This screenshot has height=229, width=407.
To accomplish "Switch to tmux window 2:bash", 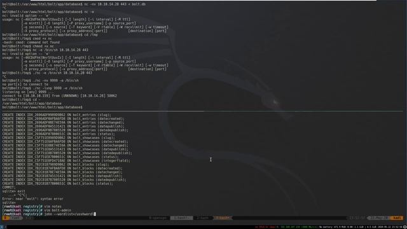I will click(202, 218).
